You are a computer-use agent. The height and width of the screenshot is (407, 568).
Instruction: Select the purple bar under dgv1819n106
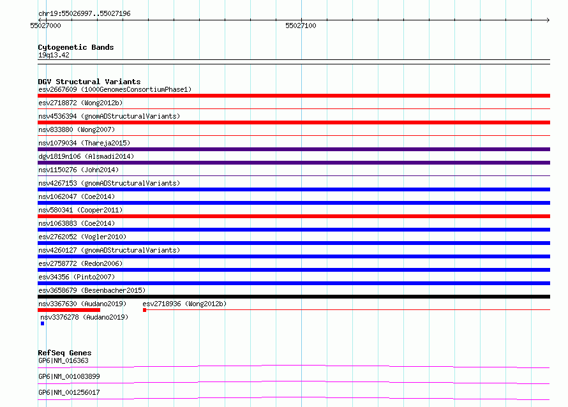(x=294, y=163)
